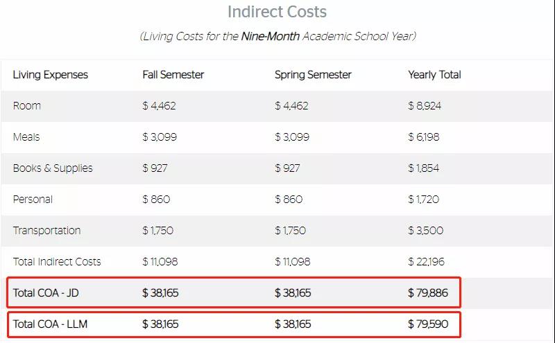Image resolution: width=555 pixels, height=343 pixels.
Task: Click the Personal row label
Action: (33, 200)
